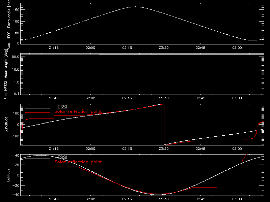Click 02:00 time label under Latitude plot
Image resolution: width=270 pixels, height=202 pixels.
pyautogui.click(x=90, y=199)
